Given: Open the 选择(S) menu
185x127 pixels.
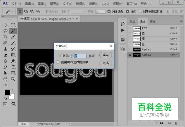Looking at the screenshot, I should pyautogui.click(x=80, y=4).
